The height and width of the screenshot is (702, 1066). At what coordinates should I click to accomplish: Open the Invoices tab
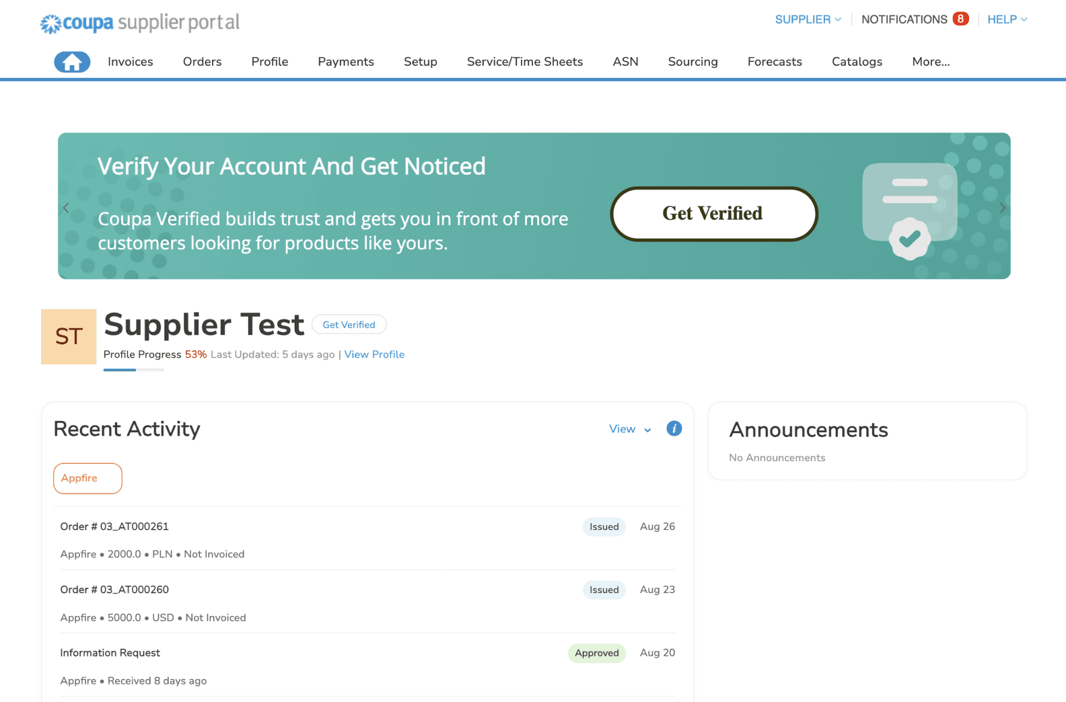coord(131,62)
